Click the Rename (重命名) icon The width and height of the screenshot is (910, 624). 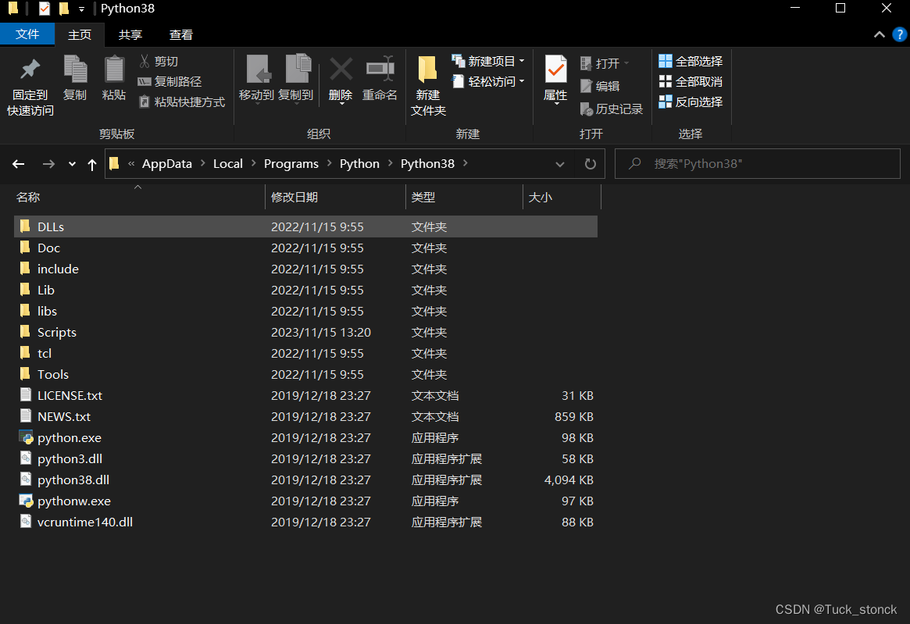pos(380,69)
